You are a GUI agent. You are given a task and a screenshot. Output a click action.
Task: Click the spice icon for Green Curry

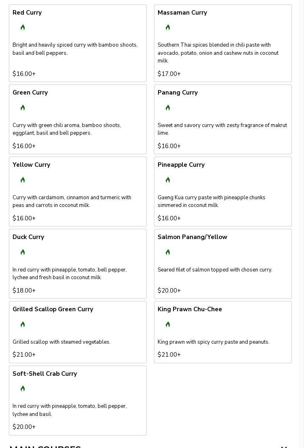click(x=23, y=108)
